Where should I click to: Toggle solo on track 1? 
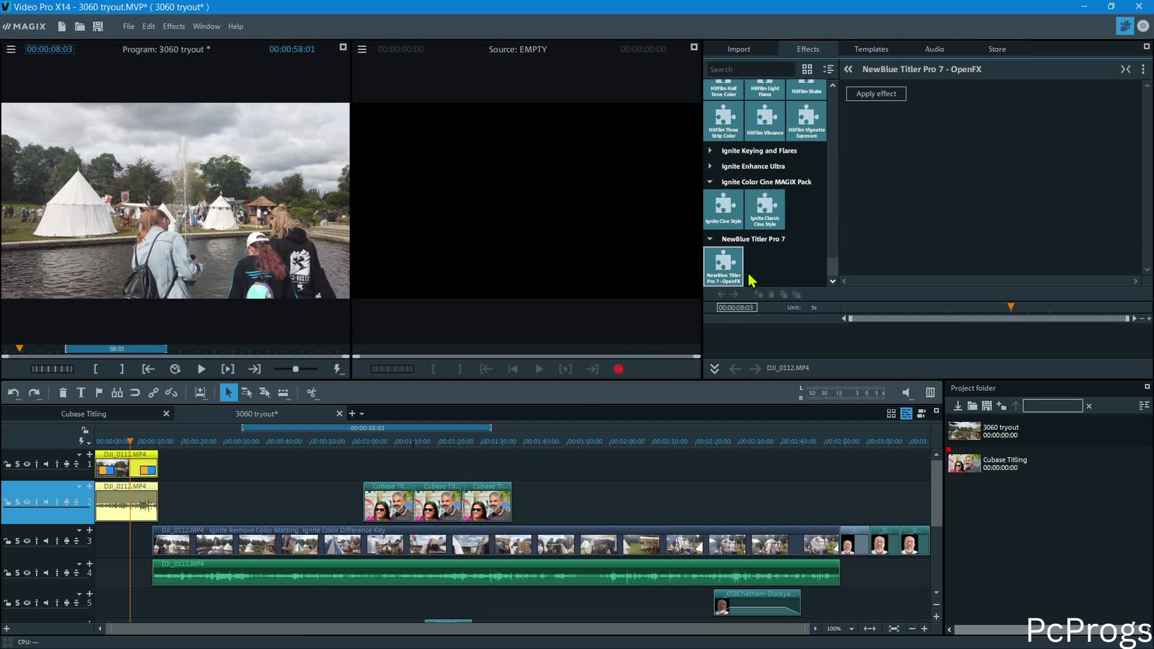17,464
